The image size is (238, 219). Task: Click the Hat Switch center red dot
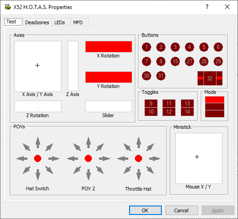[x=38, y=158]
